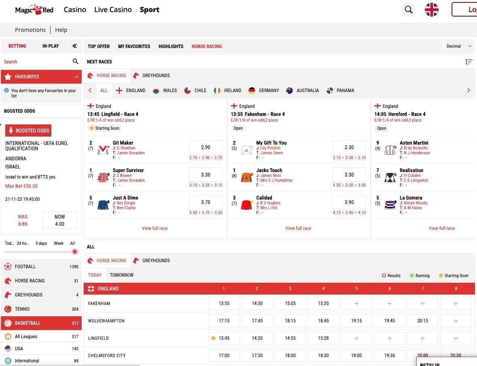
Task: View full race for Hereford Race 4
Action: (442, 228)
